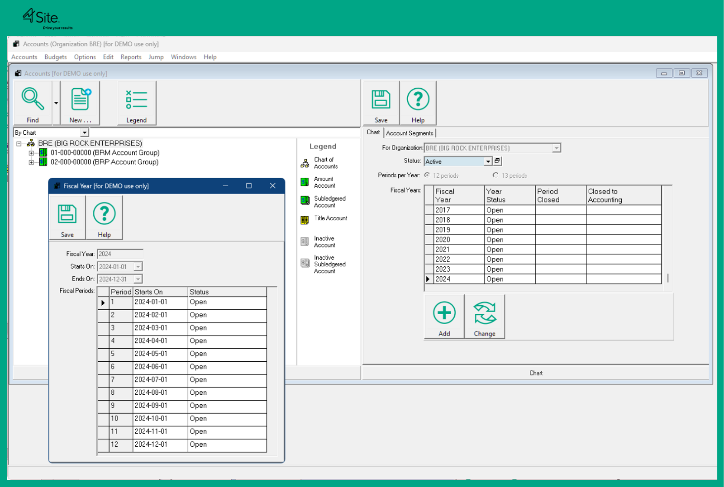This screenshot has height=487, width=724.
Task: Select the 13 periods radio button
Action: [x=495, y=175]
